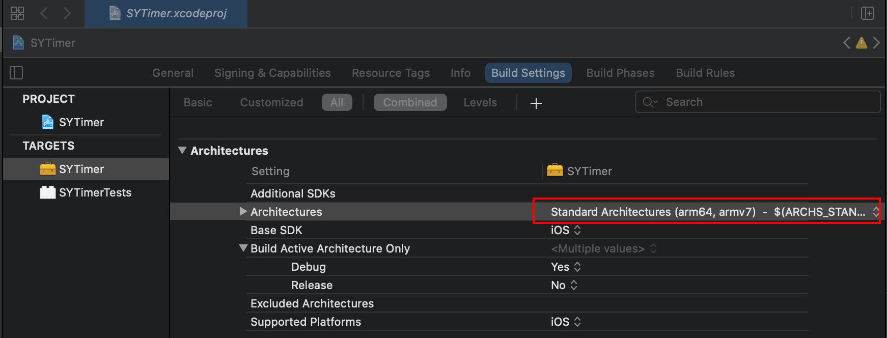Open the Signing & Capabilities tab
887x338 pixels.
point(272,73)
